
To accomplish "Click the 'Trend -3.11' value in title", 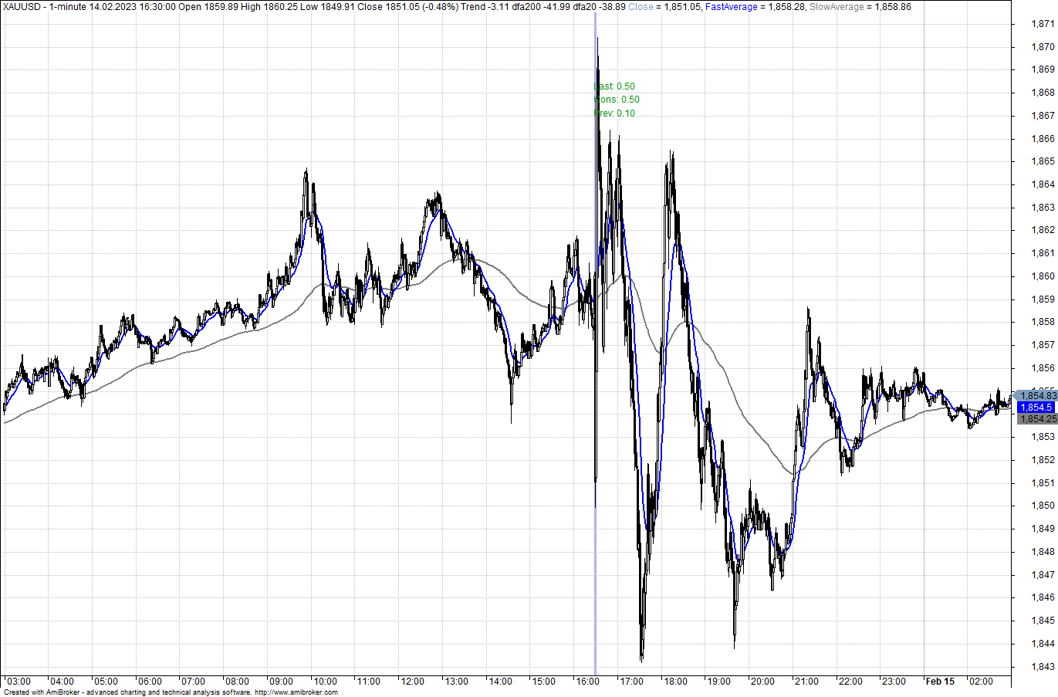I will click(485, 7).
